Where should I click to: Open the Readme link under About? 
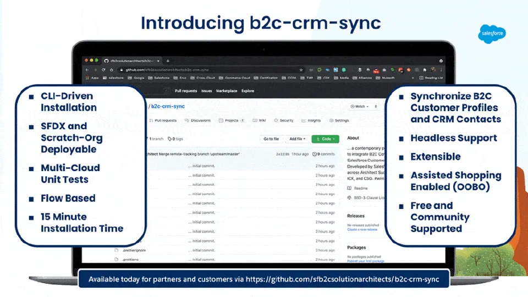tap(358, 189)
